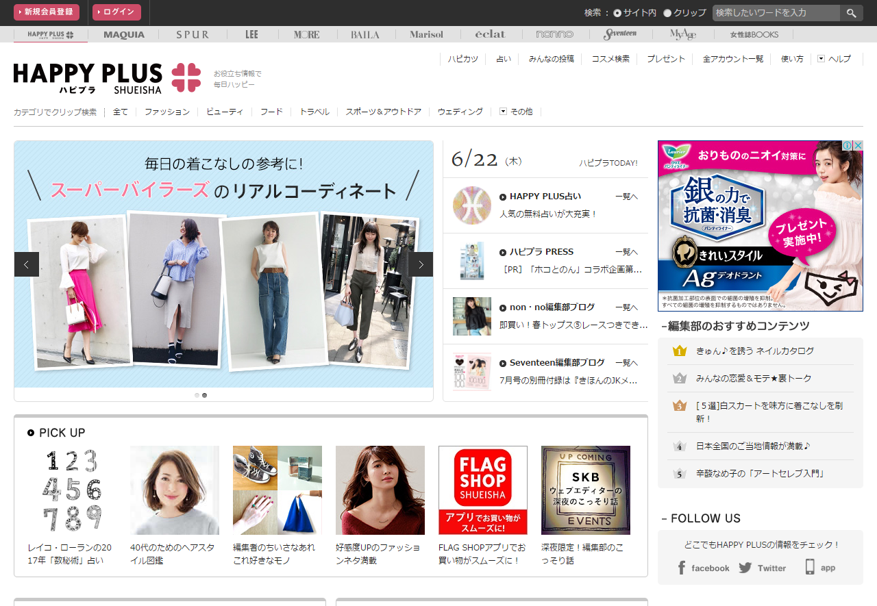Viewport: 877px width, 606px height.
Task: Open the みんなの投稿 menu item
Action: click(552, 59)
